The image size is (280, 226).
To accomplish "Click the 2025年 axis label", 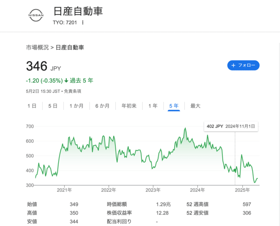I will (x=242, y=190).
